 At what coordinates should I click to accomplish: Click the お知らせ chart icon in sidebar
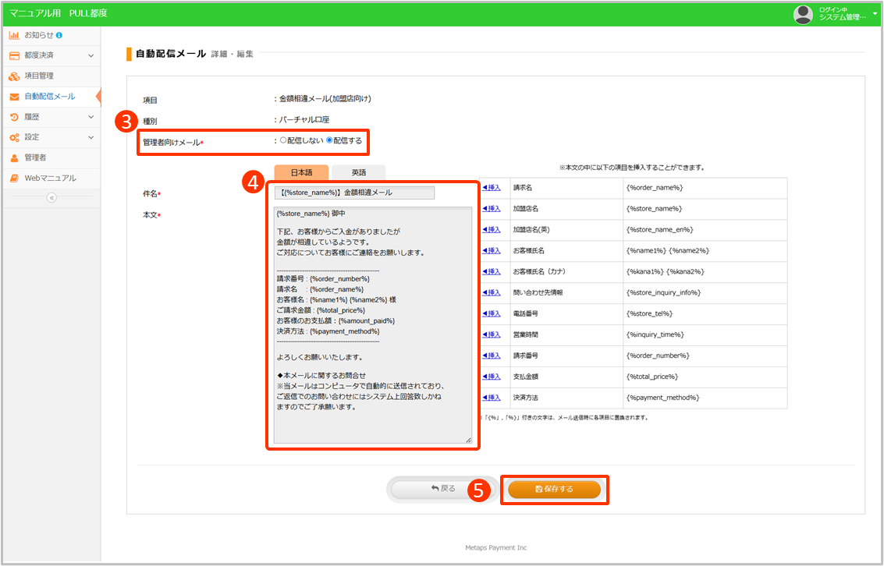point(14,35)
